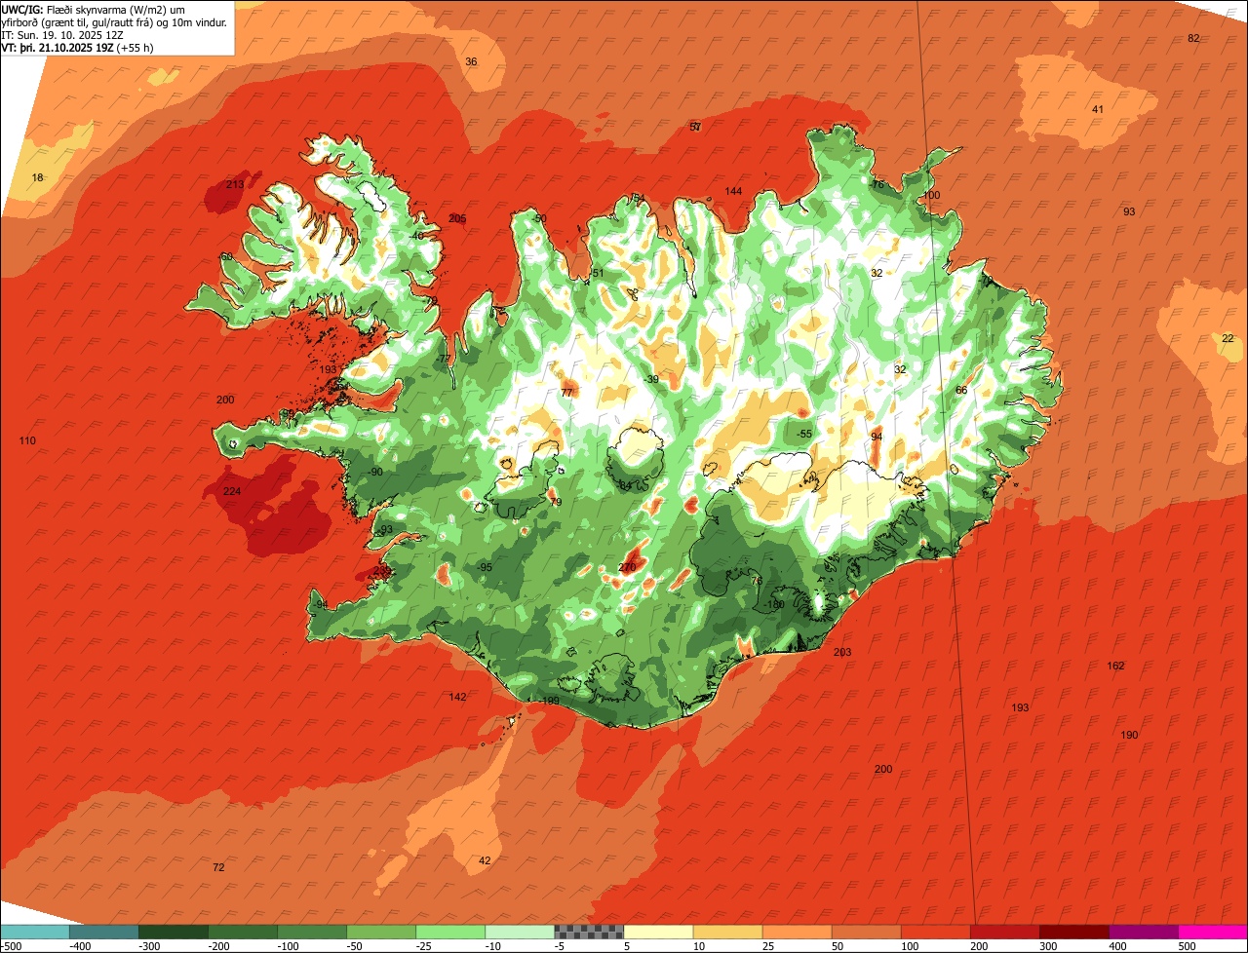Click the map value 213 near Westfjords

[x=235, y=184]
